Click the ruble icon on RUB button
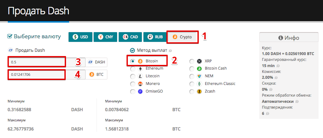The image size is (323, 138). click(150, 37)
